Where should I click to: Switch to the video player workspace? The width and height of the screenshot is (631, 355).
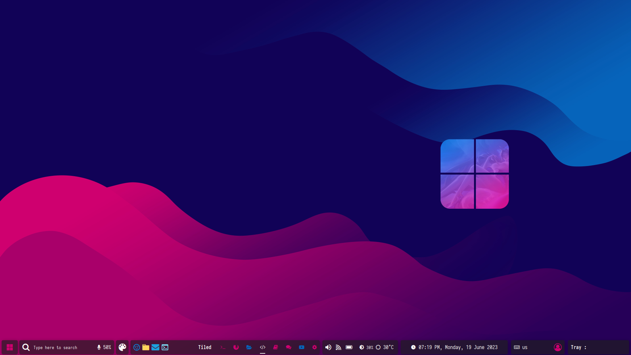(302, 347)
